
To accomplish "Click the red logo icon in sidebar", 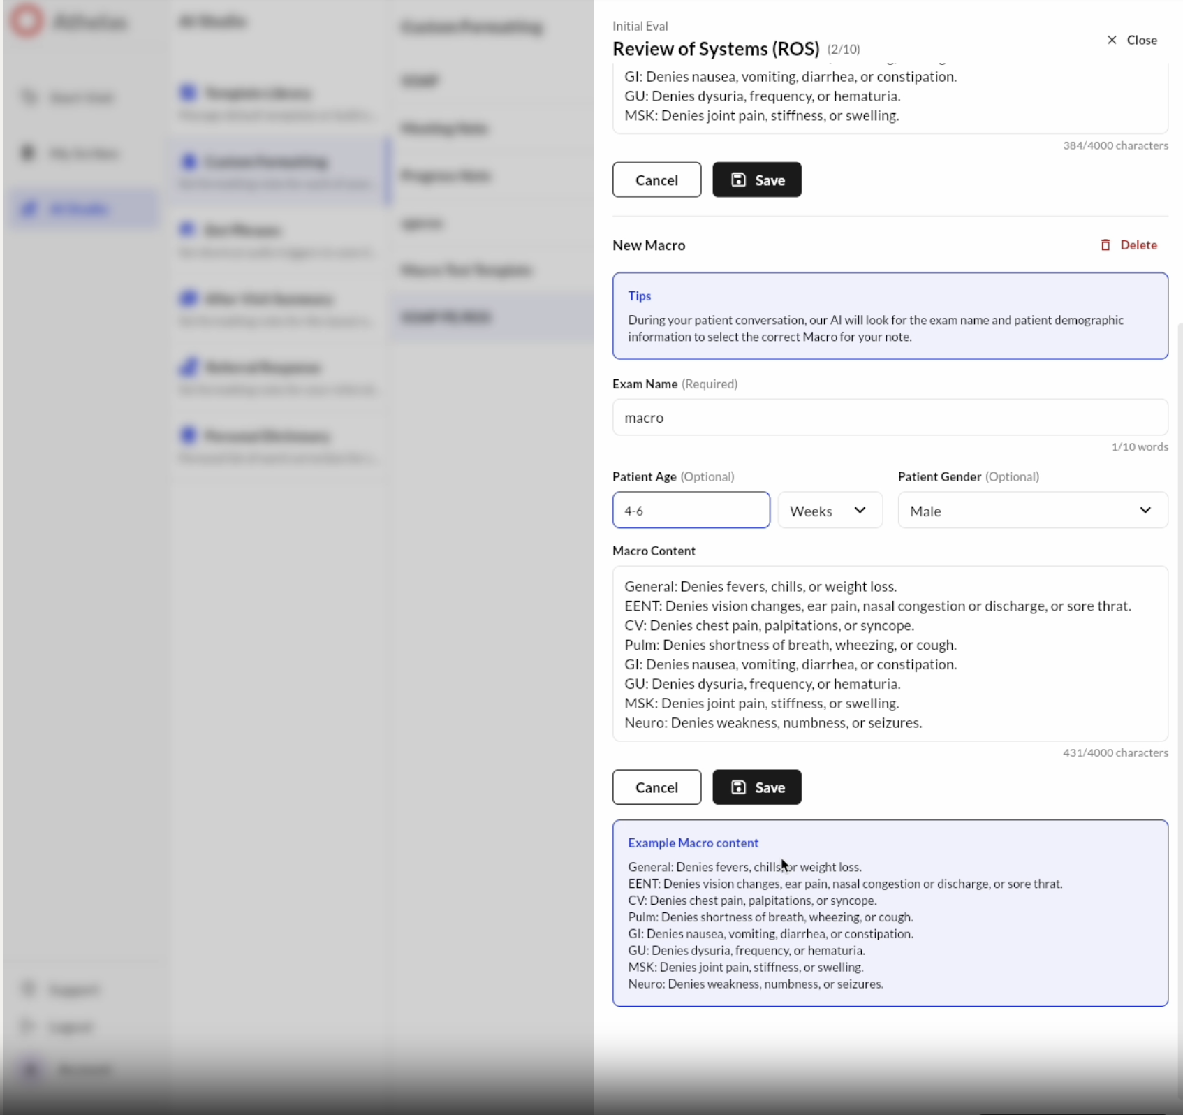I will [x=27, y=20].
